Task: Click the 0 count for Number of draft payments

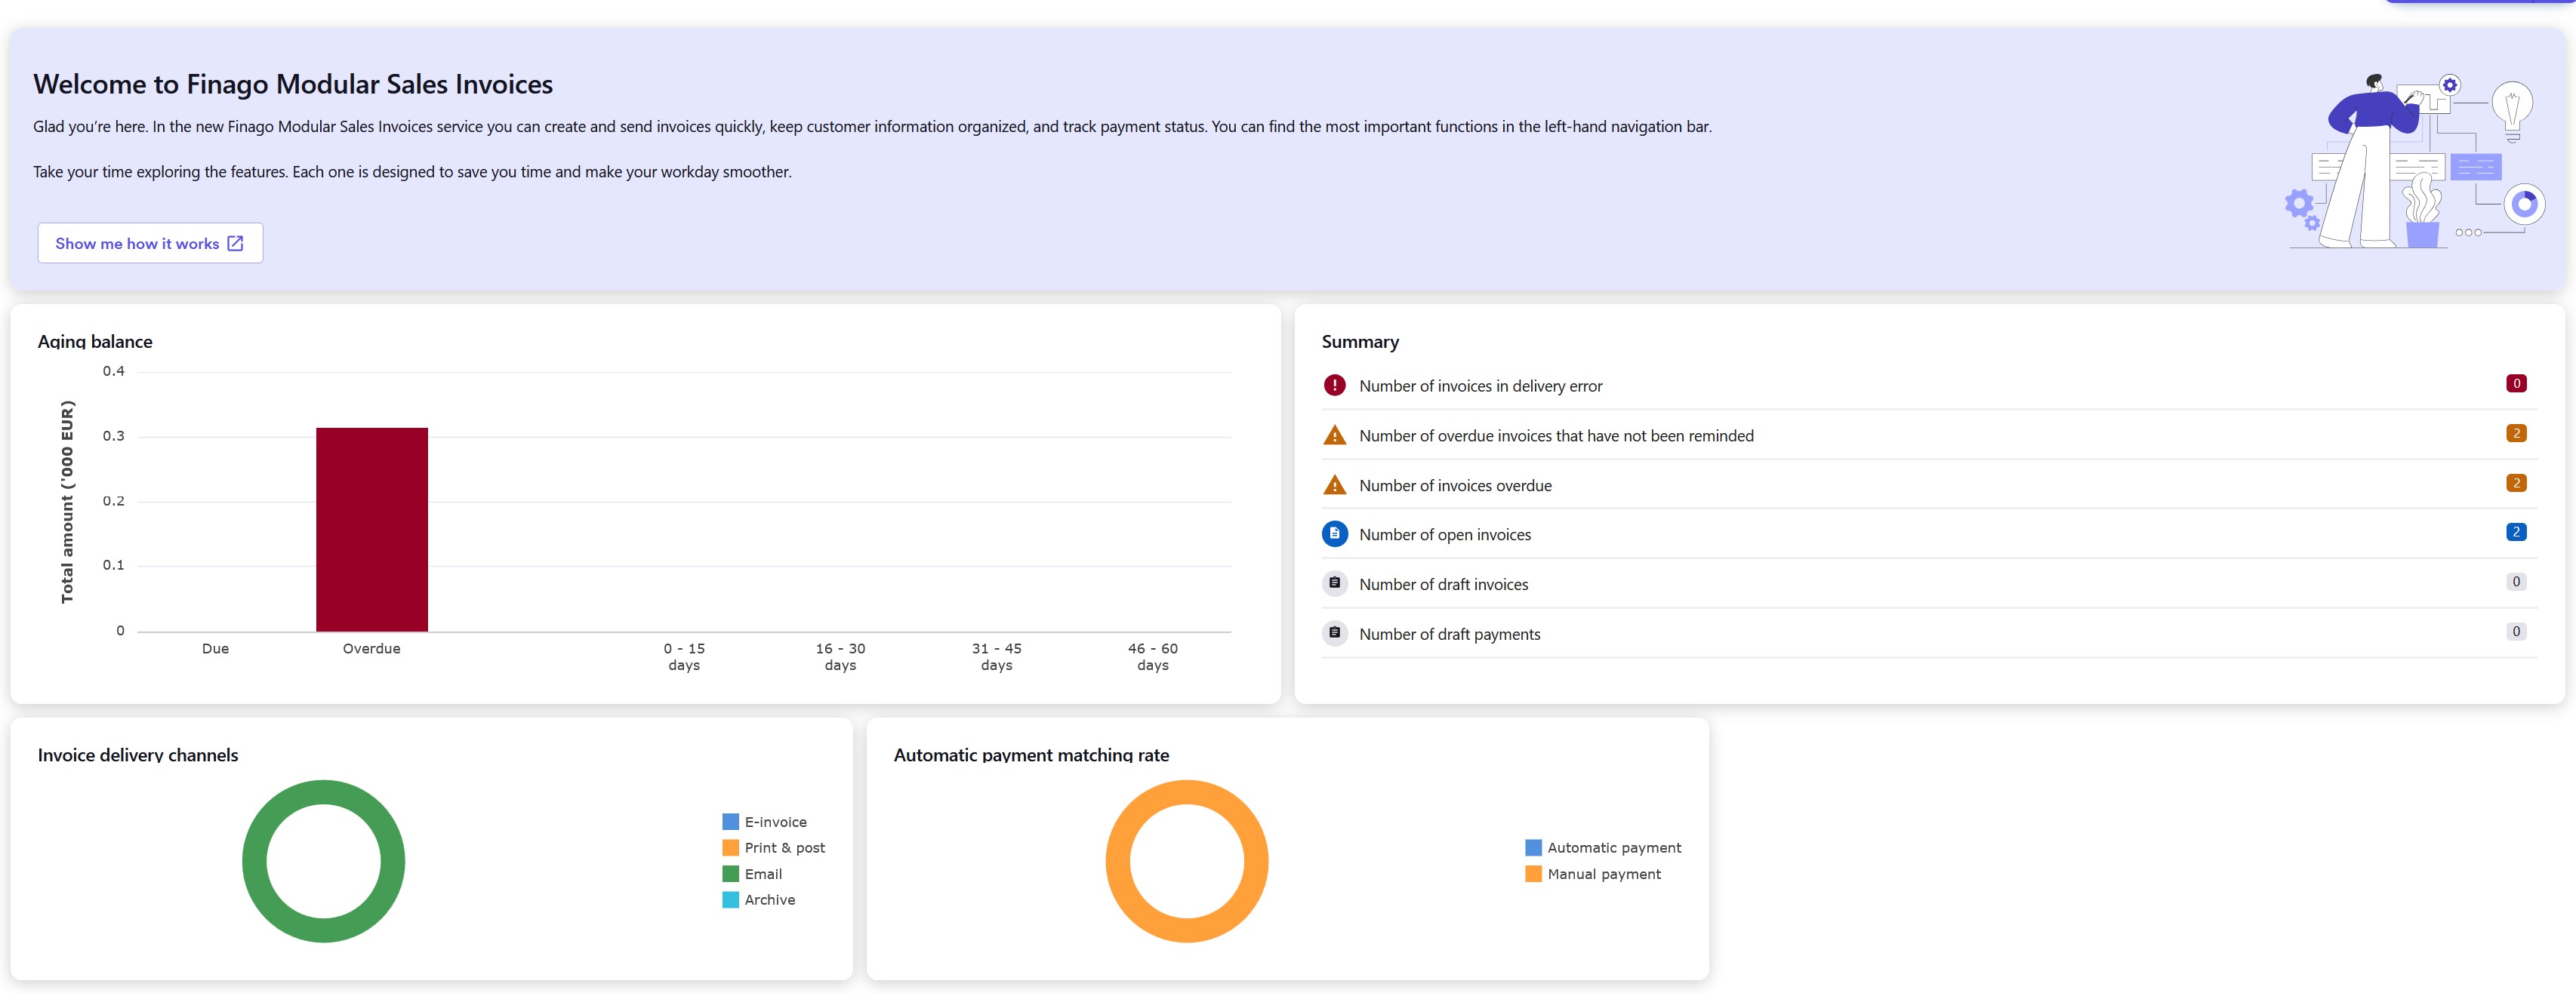Action: (x=2516, y=632)
